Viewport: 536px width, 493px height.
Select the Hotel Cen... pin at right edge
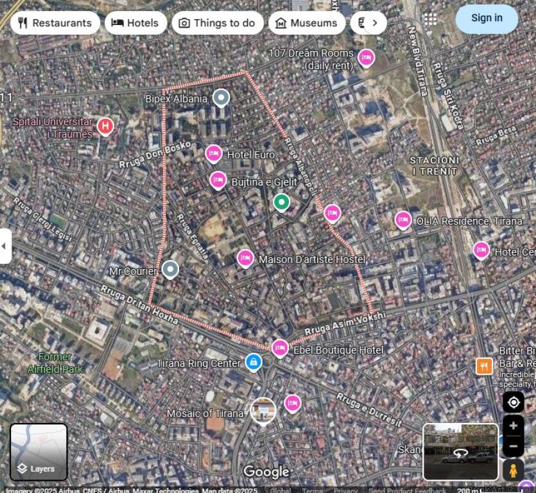tap(481, 250)
